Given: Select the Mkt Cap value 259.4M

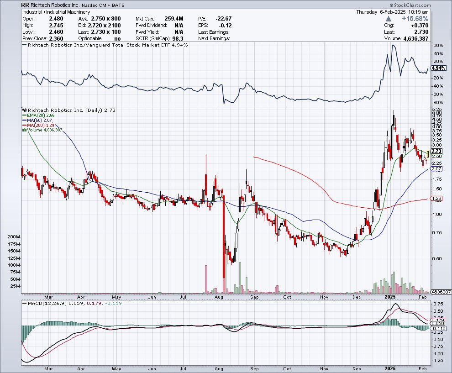Looking at the screenshot, I should tap(174, 19).
